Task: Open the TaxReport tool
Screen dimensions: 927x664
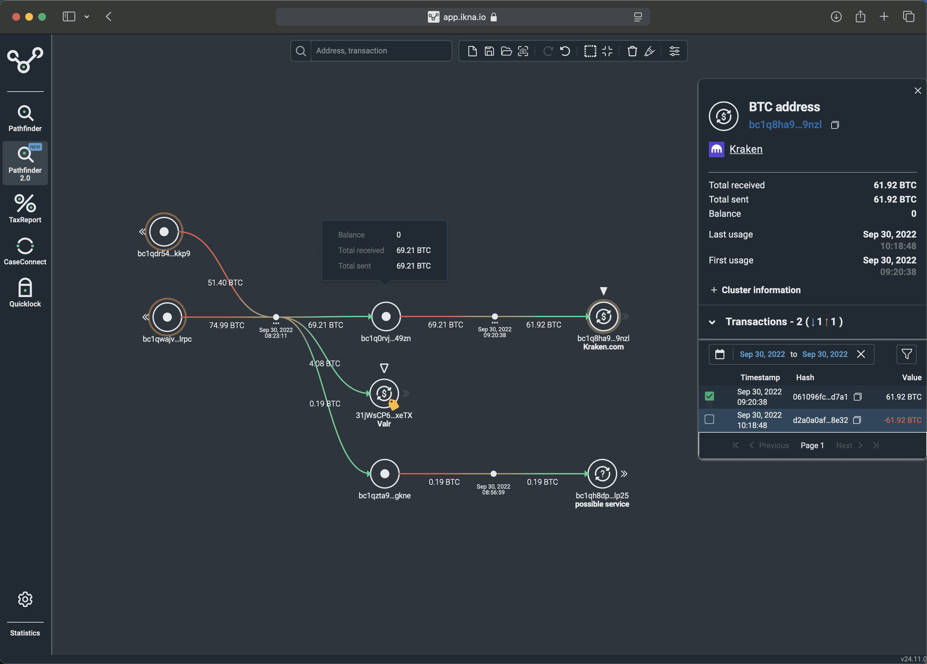Action: 25,208
